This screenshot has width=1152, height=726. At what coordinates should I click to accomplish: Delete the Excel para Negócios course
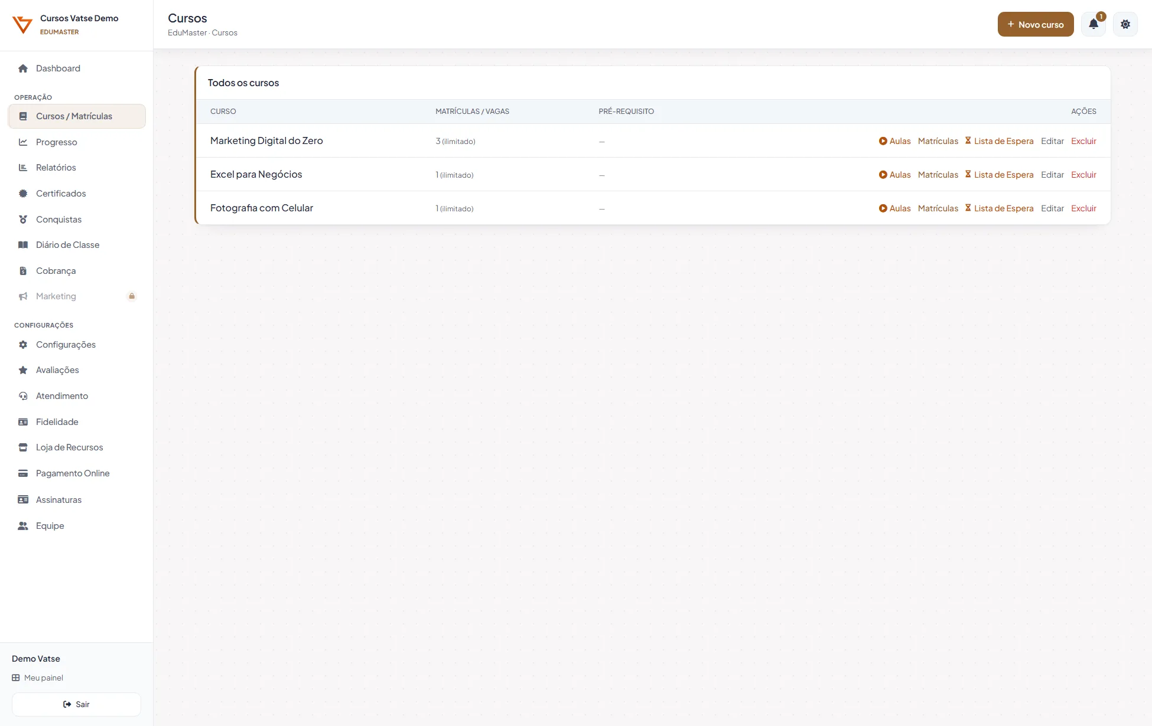click(1083, 175)
